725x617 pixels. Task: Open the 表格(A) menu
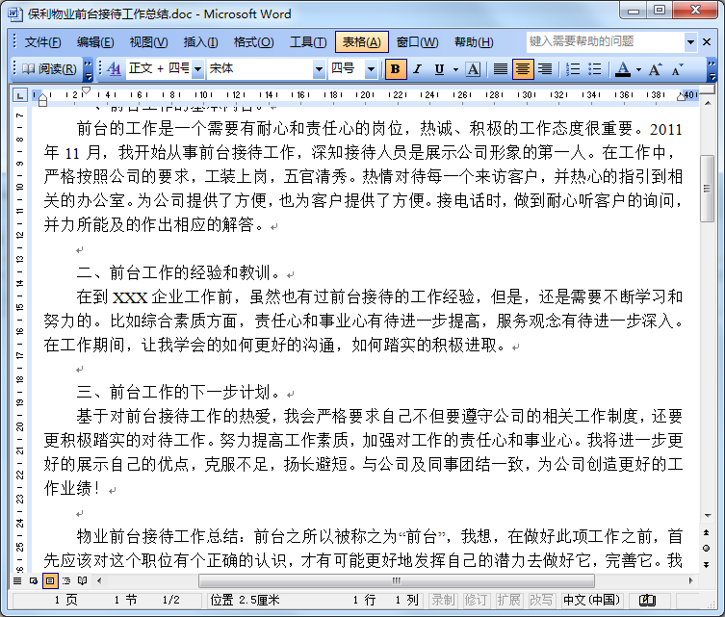pyautogui.click(x=362, y=42)
